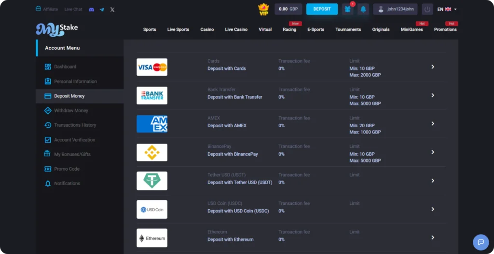Click the Dashboard sidebar icon
The height and width of the screenshot is (254, 494).
click(x=48, y=67)
